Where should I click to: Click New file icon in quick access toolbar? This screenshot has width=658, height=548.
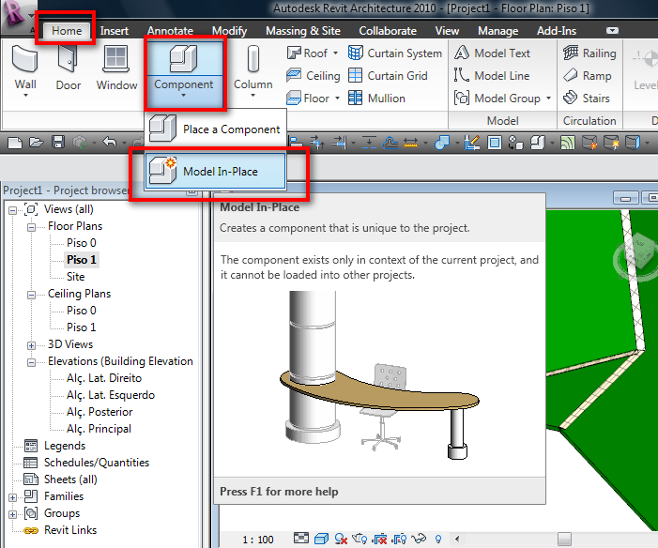[15, 143]
